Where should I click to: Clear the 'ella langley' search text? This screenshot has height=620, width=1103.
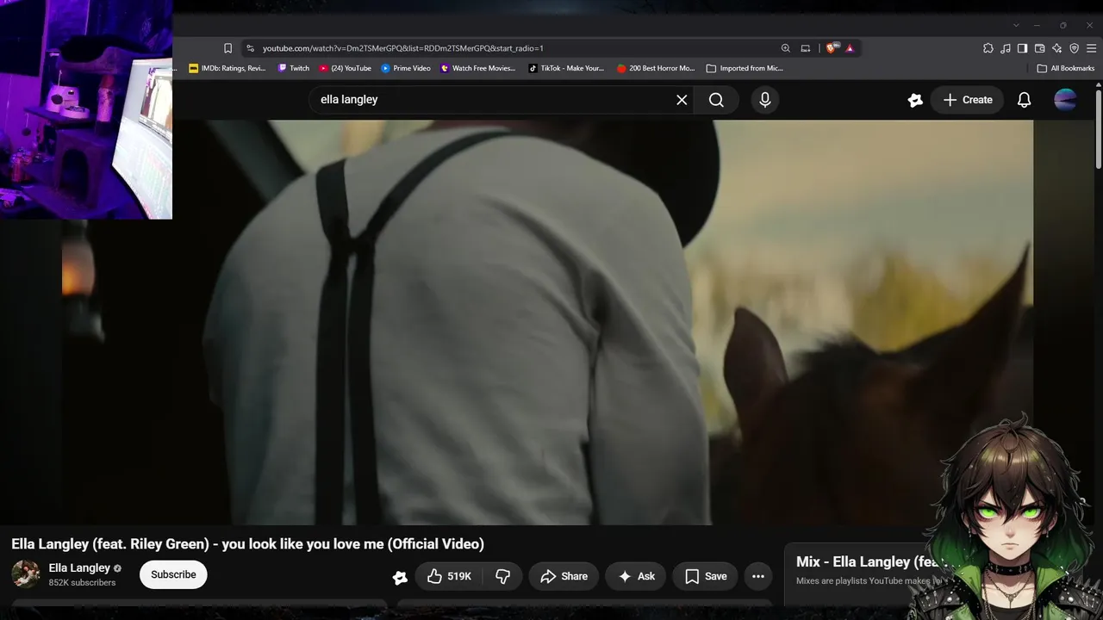tap(682, 100)
